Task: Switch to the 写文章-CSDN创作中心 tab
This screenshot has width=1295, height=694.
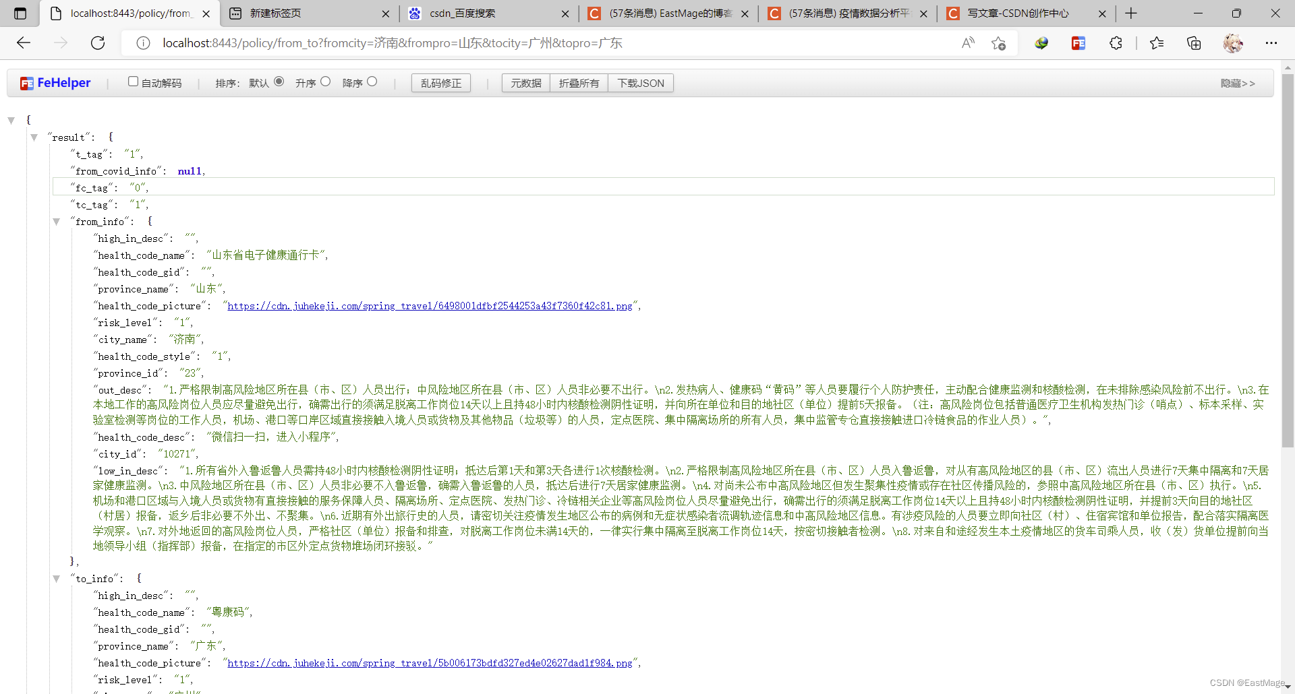Action: click(1017, 13)
